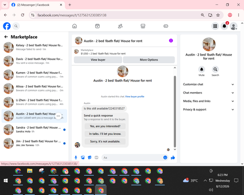The height and width of the screenshot is (195, 244).
Task: Mute this conversation with bell icon
Action: pyautogui.click(x=202, y=70)
